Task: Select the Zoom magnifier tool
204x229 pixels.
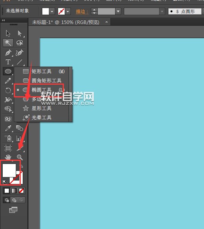Action: (20, 157)
